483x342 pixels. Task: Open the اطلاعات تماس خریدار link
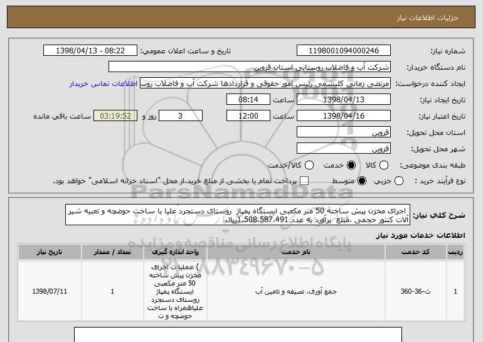tap(103, 83)
